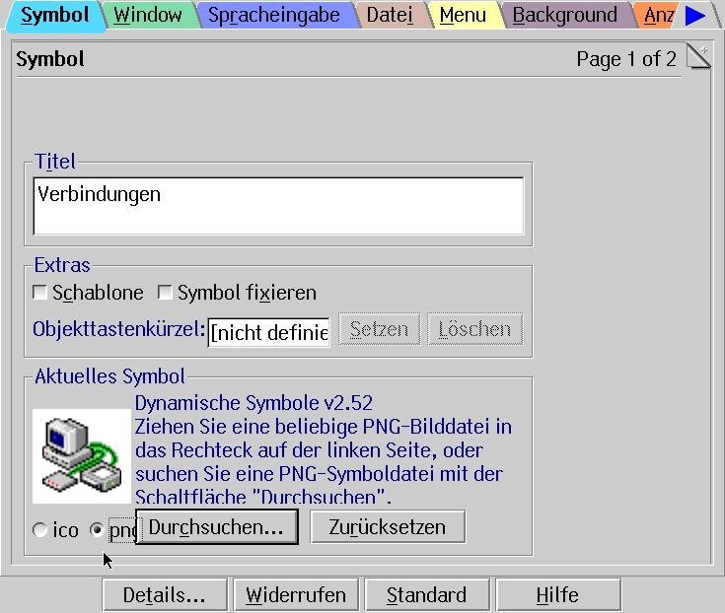
Task: Browse for icon file with Durchsuchen
Action: coord(216,527)
